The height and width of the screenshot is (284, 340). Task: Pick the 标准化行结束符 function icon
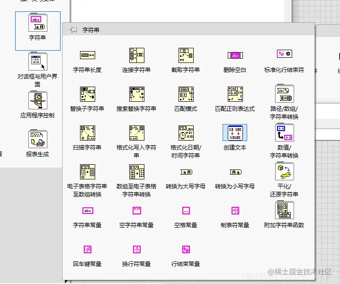[285, 54]
